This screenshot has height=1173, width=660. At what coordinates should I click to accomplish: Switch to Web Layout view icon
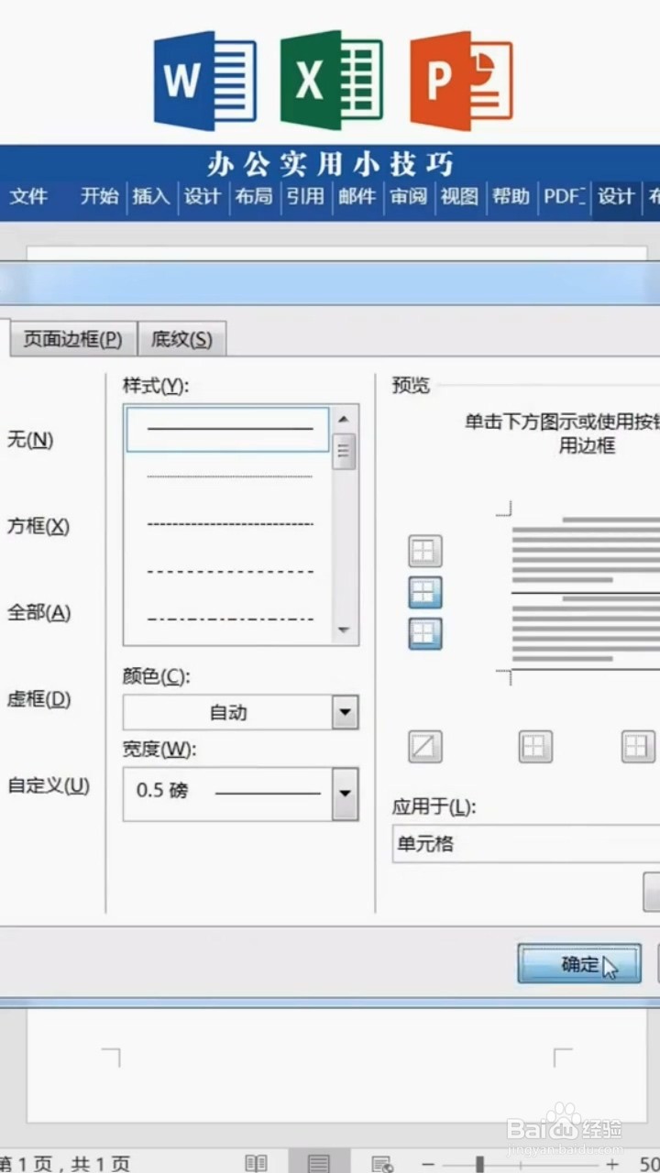[x=382, y=1163]
